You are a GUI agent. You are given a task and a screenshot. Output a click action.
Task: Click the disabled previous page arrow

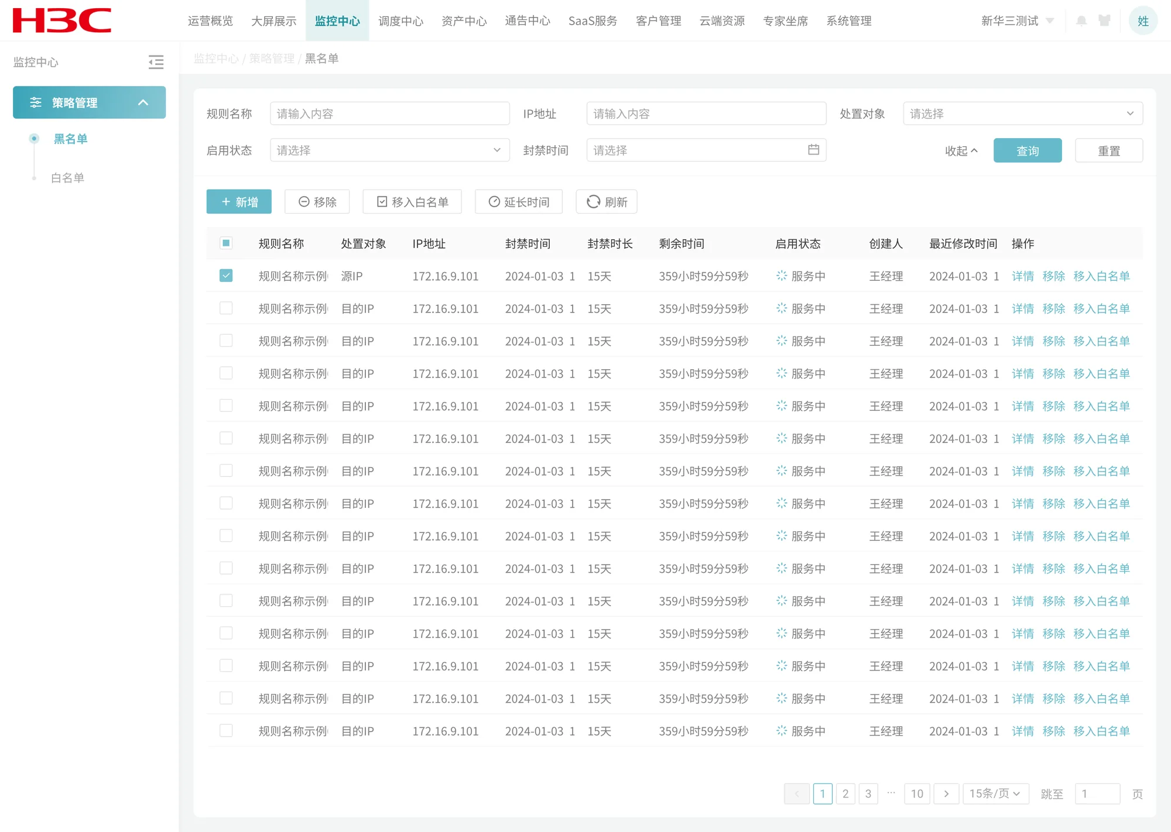tap(796, 794)
